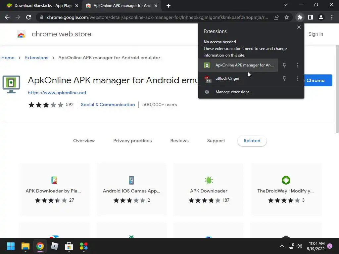This screenshot has height=254, width=339.
Task: Open volume control in system tray
Action: [299, 246]
